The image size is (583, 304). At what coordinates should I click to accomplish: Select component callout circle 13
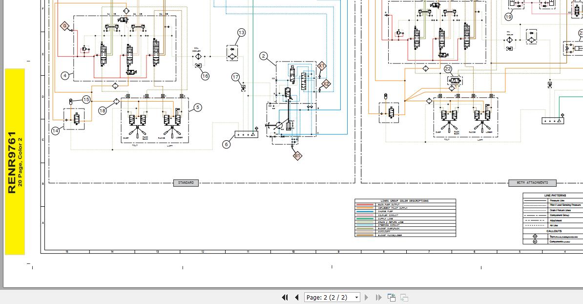[242, 33]
